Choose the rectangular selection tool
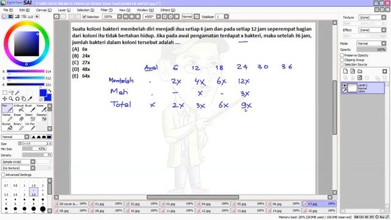 pyautogui.click(x=4, y=92)
